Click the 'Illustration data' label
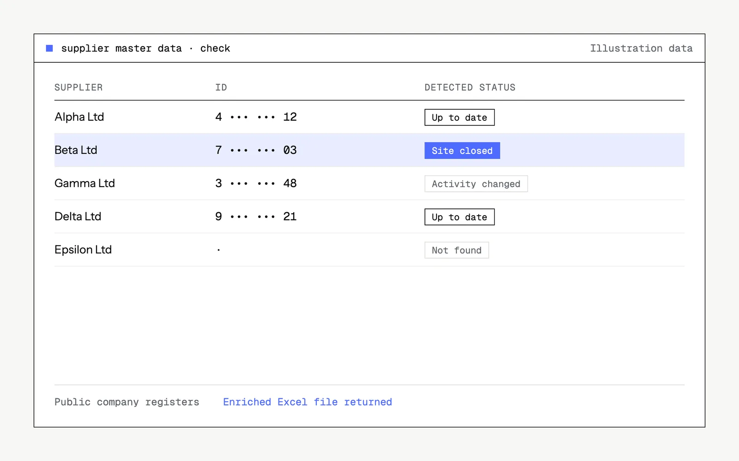 click(x=641, y=48)
